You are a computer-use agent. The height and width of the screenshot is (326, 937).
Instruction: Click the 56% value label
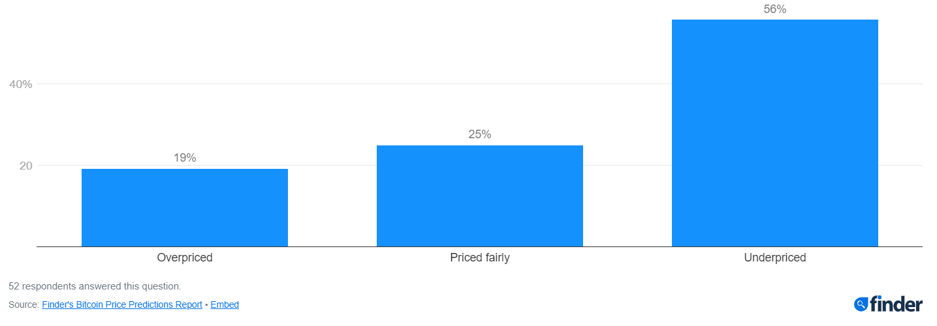775,9
